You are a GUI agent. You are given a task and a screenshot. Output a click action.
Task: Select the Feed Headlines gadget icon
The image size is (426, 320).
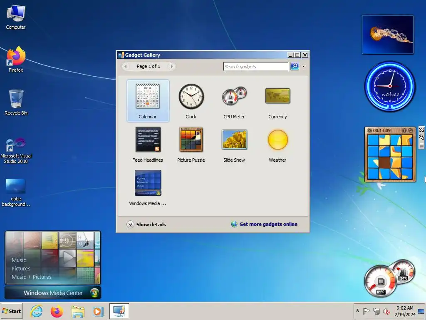coord(148,140)
